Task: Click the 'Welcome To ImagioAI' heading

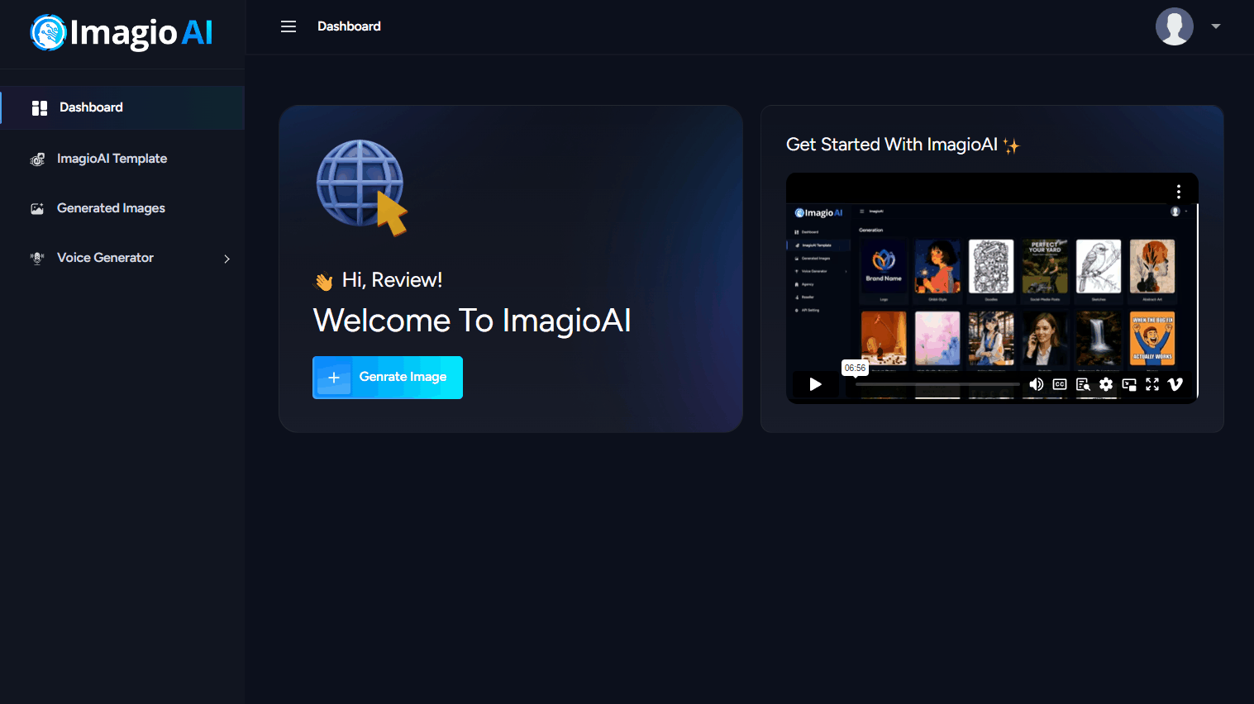Action: [472, 321]
